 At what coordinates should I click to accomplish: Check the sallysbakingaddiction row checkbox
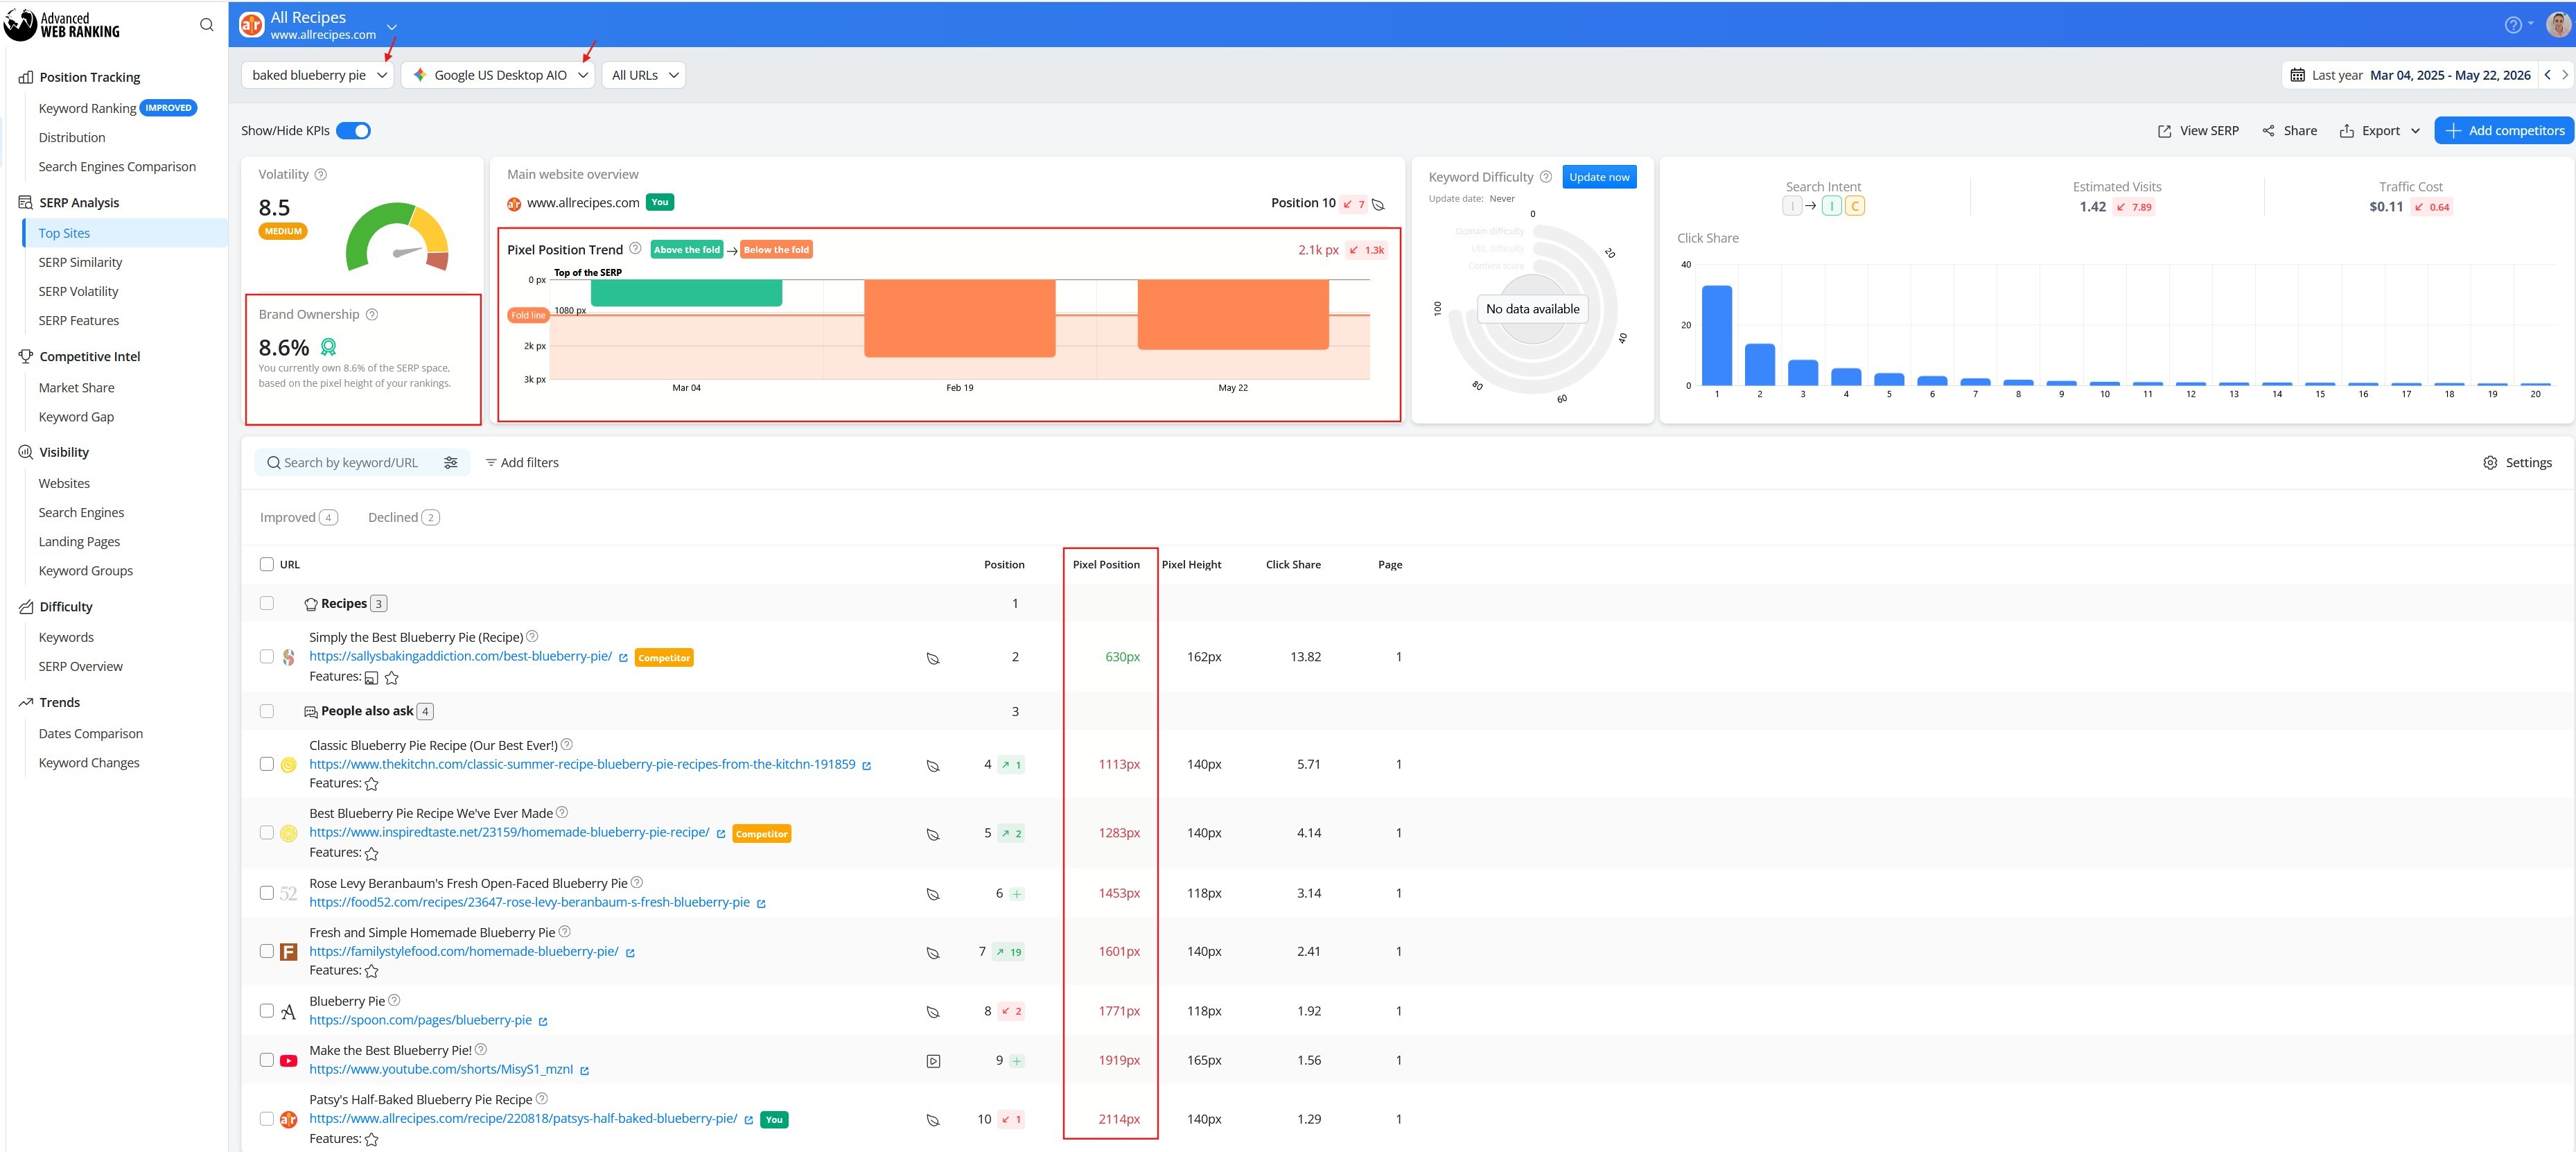267,657
